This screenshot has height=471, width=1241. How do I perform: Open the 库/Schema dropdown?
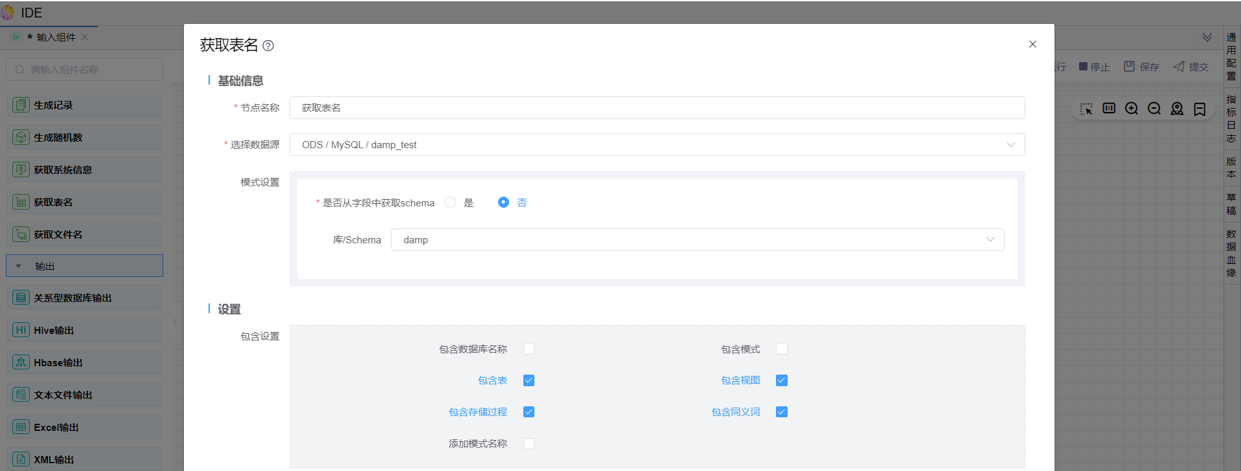coord(697,240)
